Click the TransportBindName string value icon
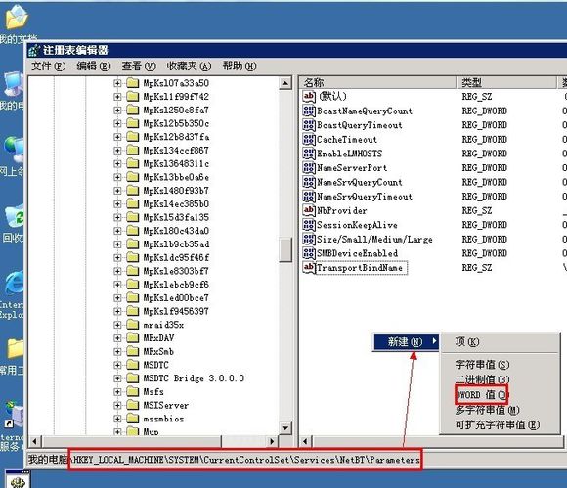 tap(309, 268)
